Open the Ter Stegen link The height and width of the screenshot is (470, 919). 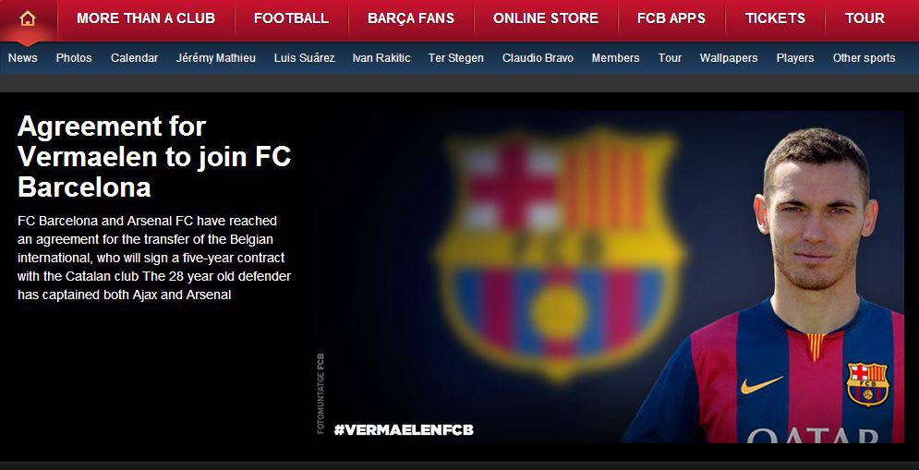(x=456, y=58)
